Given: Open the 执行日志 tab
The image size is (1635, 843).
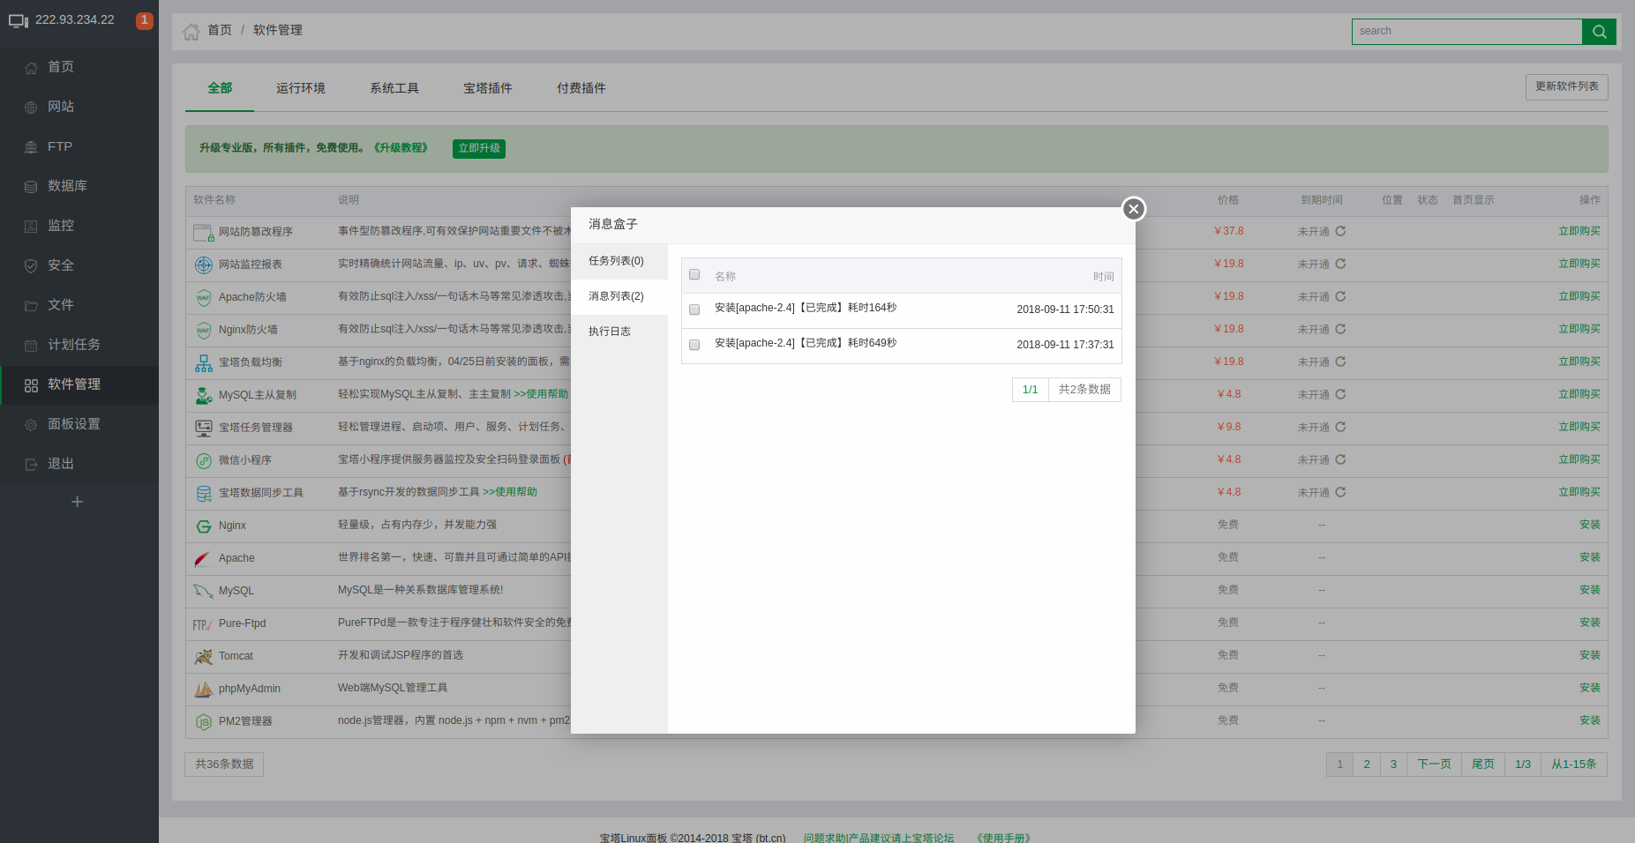Looking at the screenshot, I should click(610, 331).
